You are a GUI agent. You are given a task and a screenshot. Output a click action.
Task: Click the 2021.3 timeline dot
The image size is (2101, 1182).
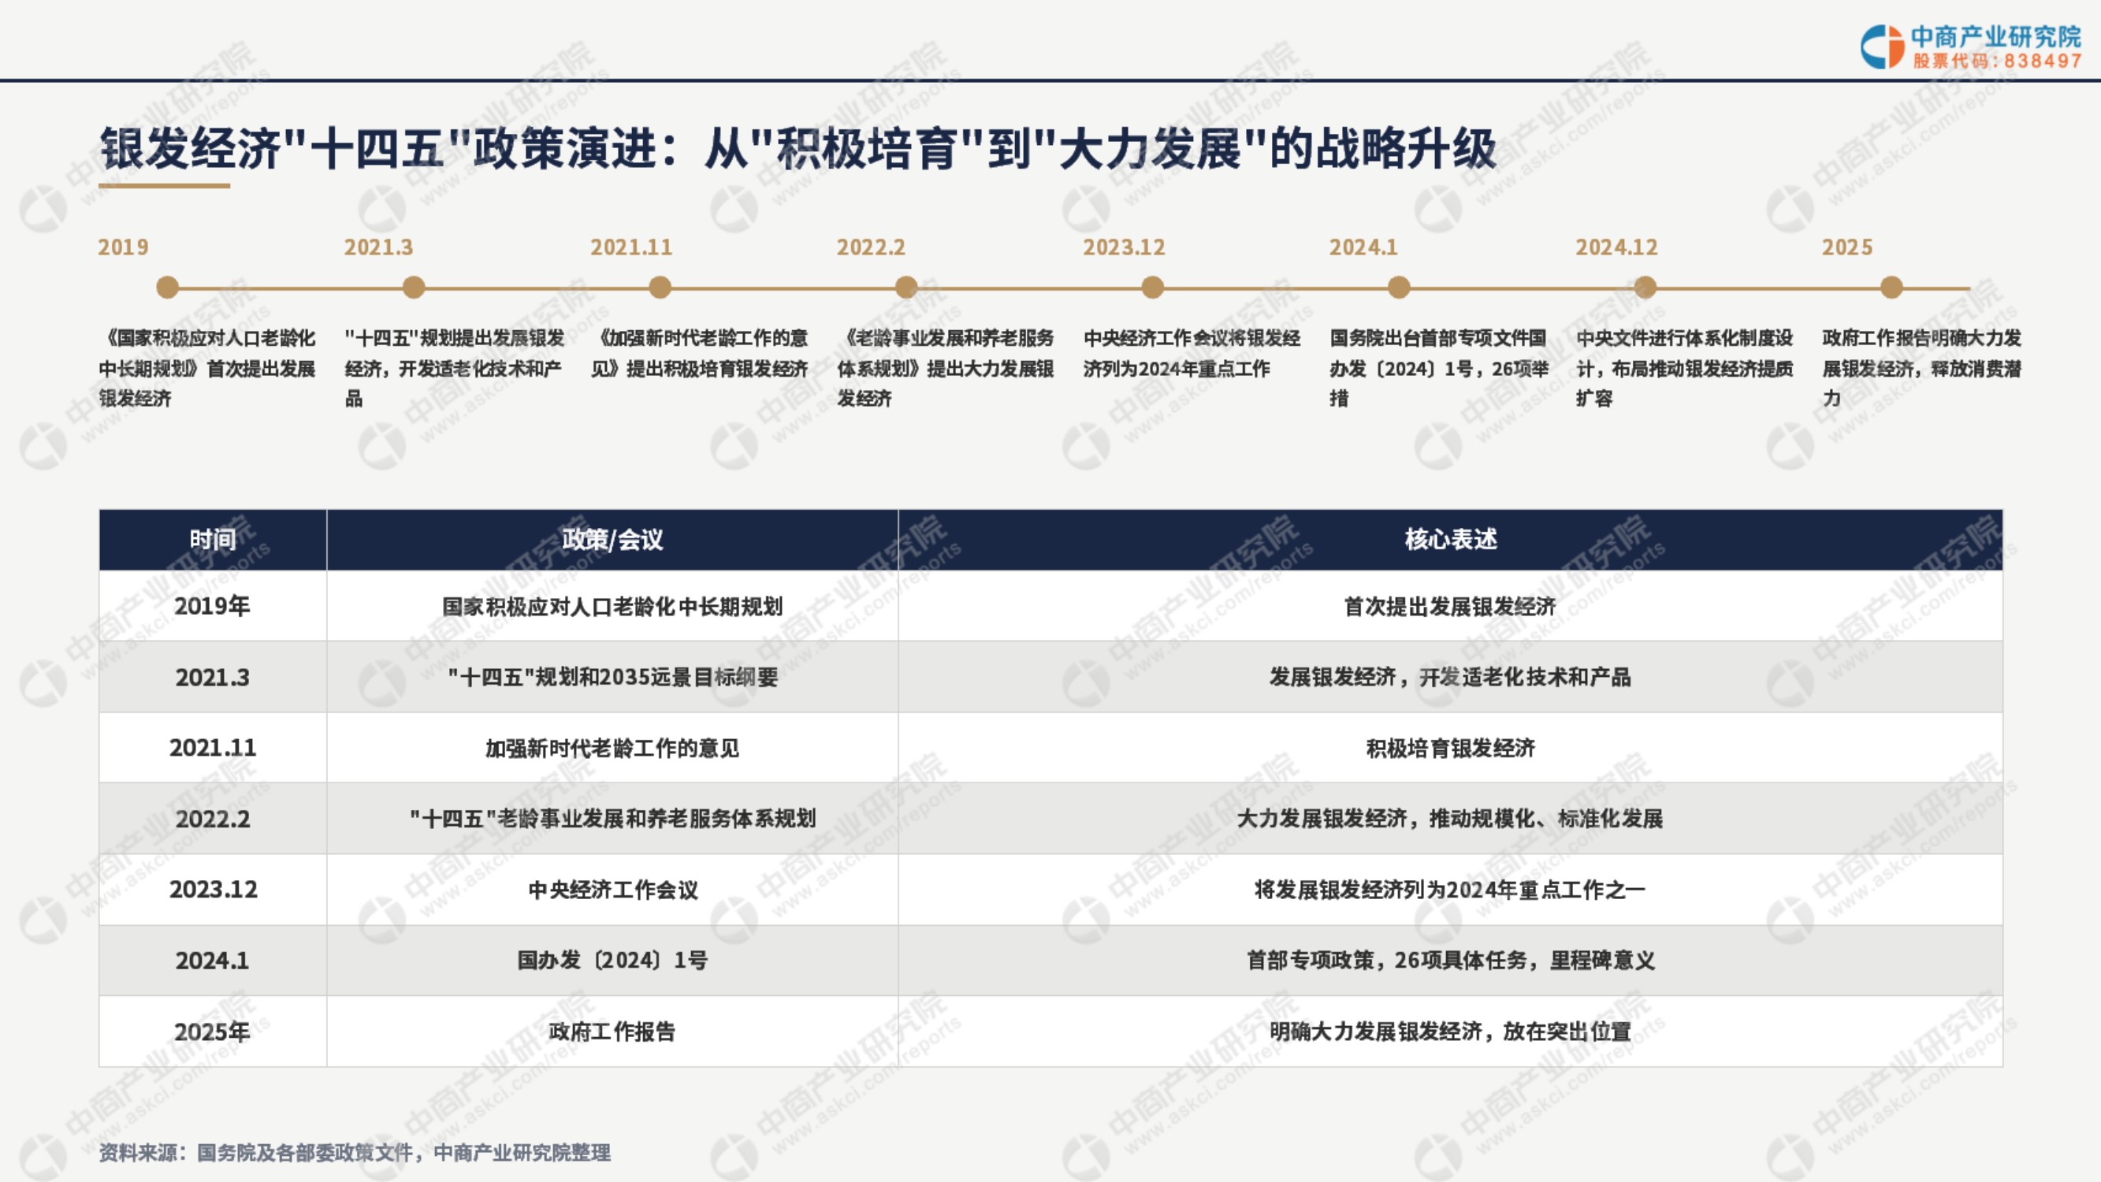pyautogui.click(x=414, y=287)
